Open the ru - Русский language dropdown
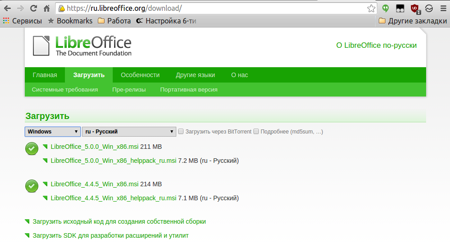The height and width of the screenshot is (244, 450). click(129, 132)
